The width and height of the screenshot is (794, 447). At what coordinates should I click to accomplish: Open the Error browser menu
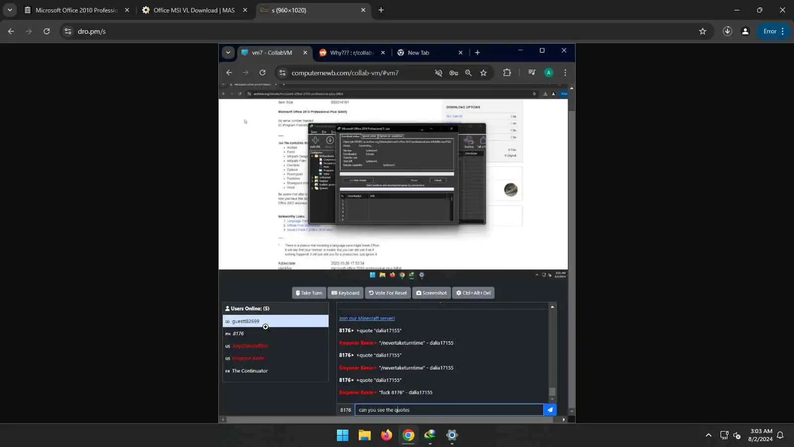pos(774,31)
